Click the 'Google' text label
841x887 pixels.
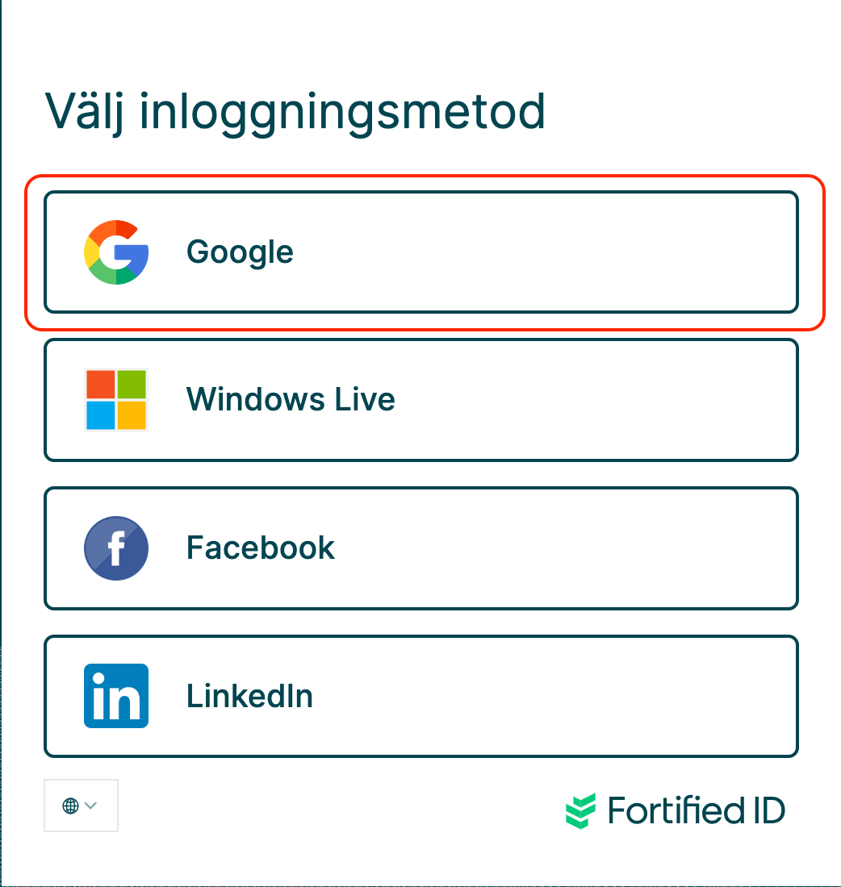240,252
